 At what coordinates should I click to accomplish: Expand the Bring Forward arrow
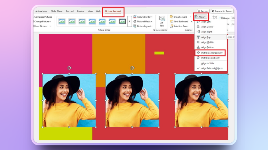point(191,17)
